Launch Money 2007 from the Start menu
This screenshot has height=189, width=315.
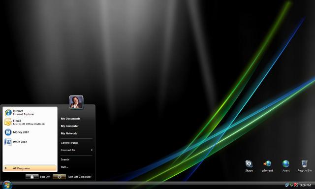[30, 132]
